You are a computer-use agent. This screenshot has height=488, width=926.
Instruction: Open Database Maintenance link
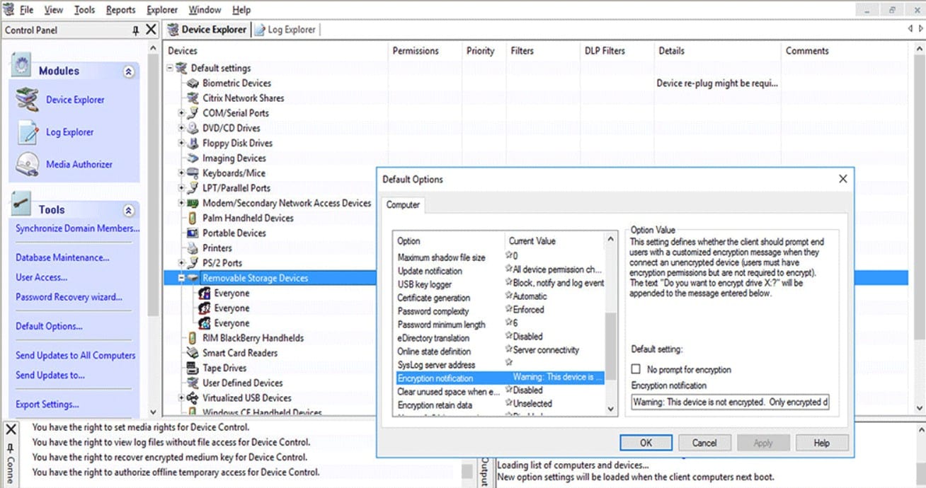pyautogui.click(x=62, y=257)
